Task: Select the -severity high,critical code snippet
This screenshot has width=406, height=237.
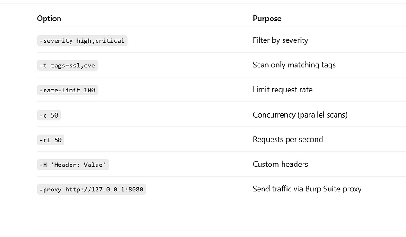Action: [82, 41]
